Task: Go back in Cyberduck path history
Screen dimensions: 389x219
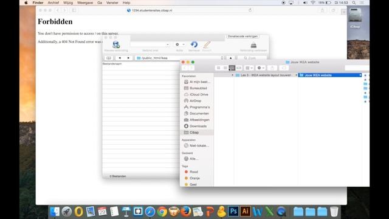Action: [x=120, y=58]
